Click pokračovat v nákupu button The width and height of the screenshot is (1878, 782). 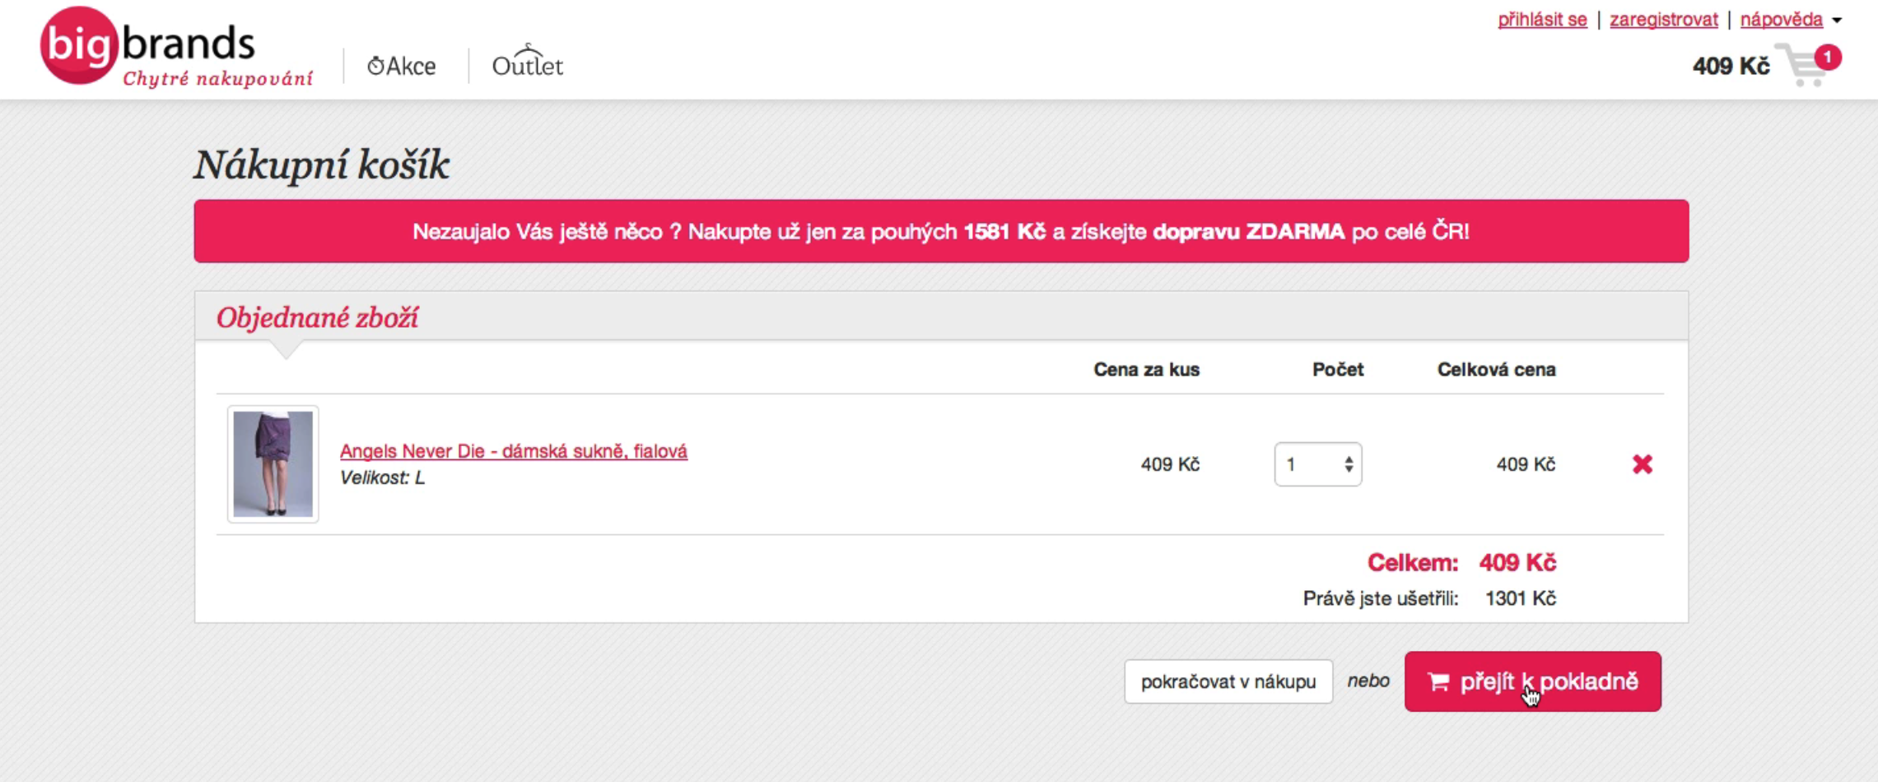1228,682
